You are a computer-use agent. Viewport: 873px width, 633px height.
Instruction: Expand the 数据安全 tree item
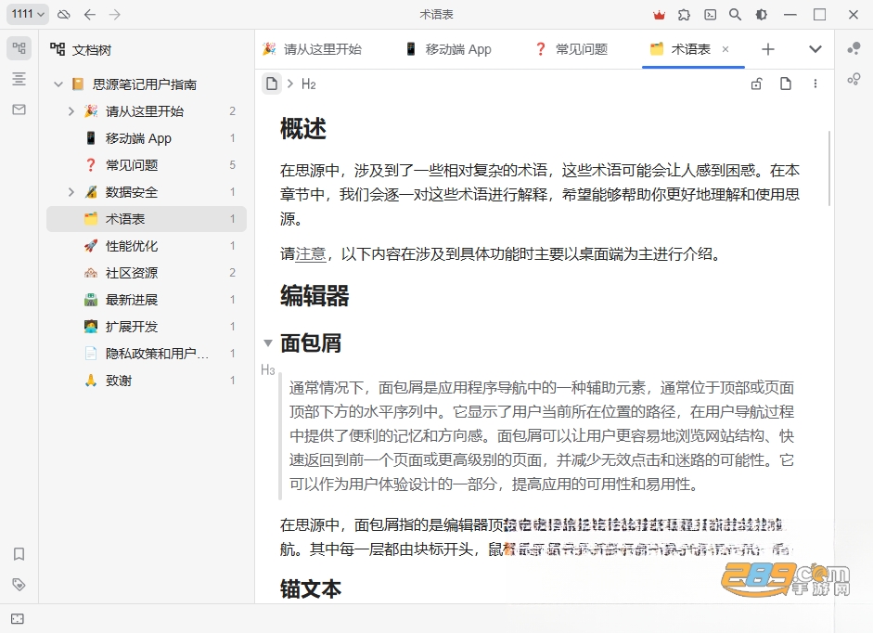tap(71, 192)
